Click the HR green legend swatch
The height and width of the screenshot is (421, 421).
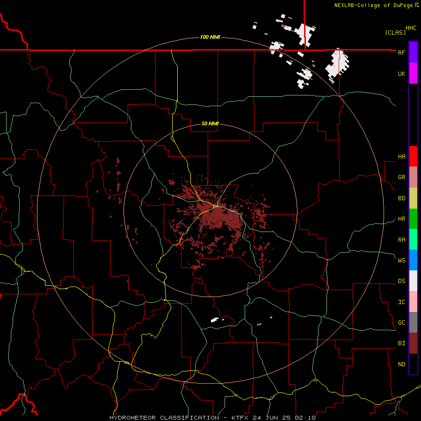(x=413, y=218)
